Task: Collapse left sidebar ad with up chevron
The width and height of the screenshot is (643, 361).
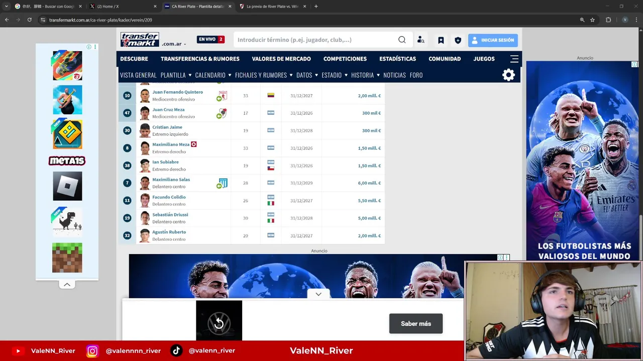Action: pyautogui.click(x=67, y=284)
